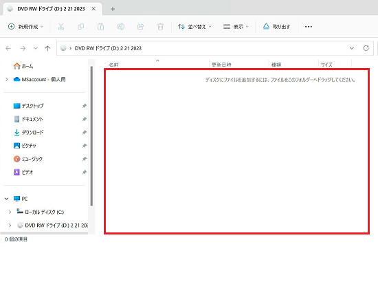Expand the MSaccount OneDrive node
The image size is (378, 295).
[x=7, y=79]
